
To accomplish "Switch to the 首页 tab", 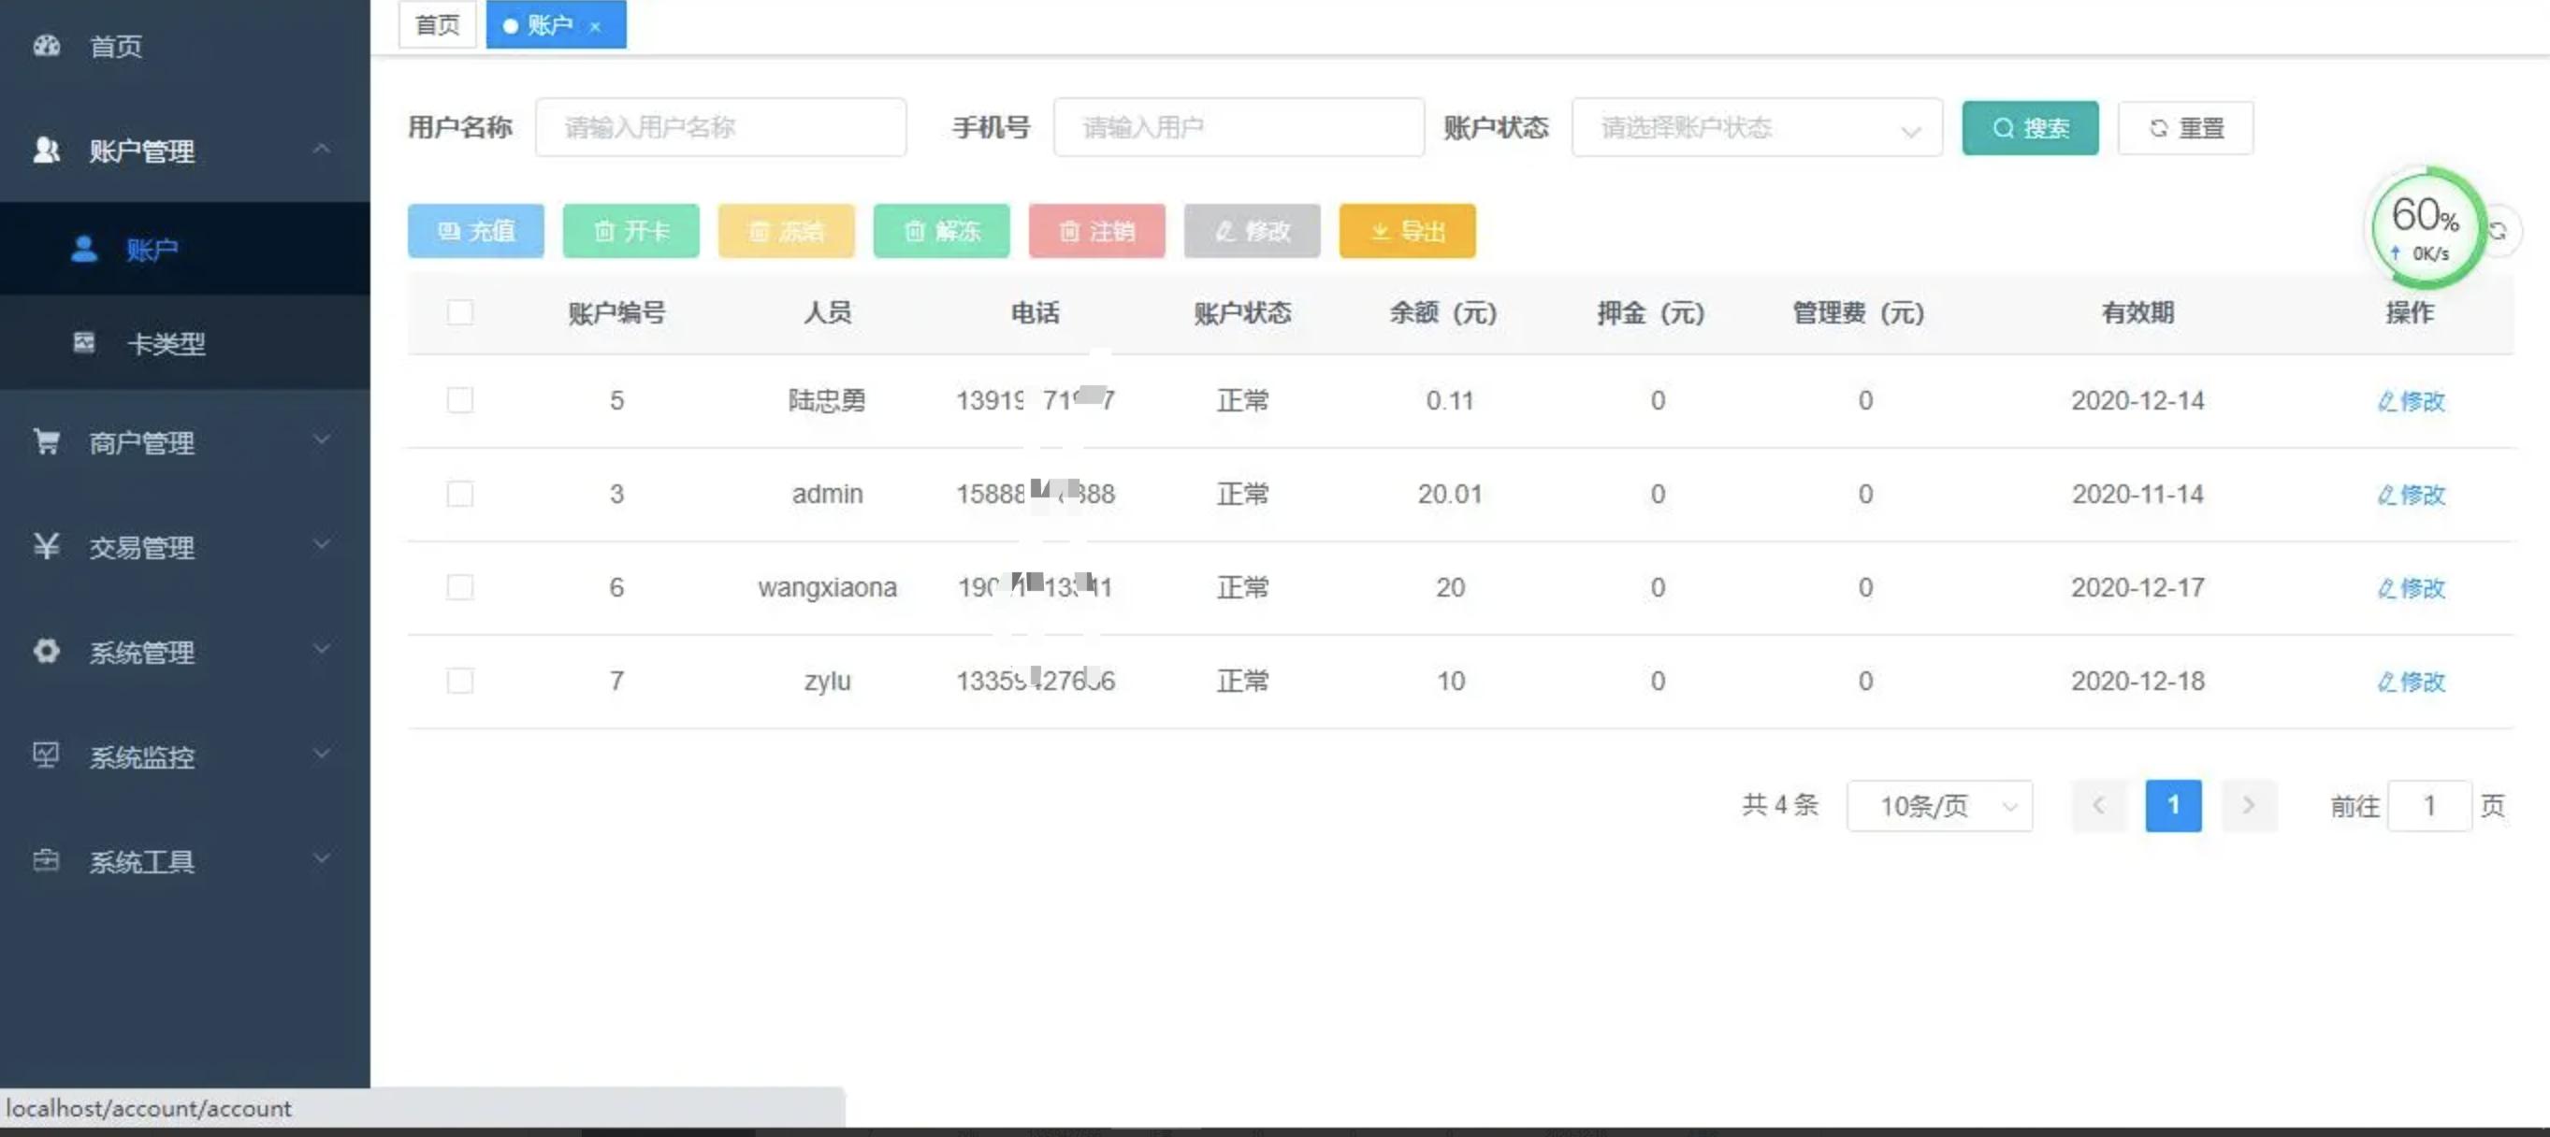I will pos(436,24).
